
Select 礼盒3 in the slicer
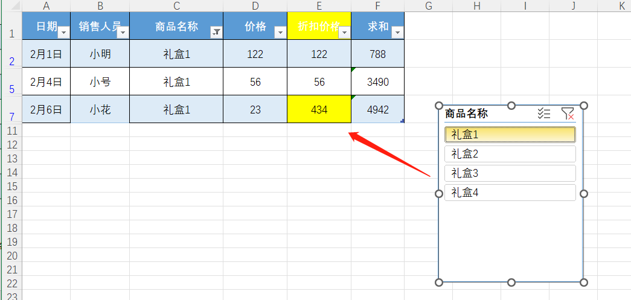click(510, 173)
